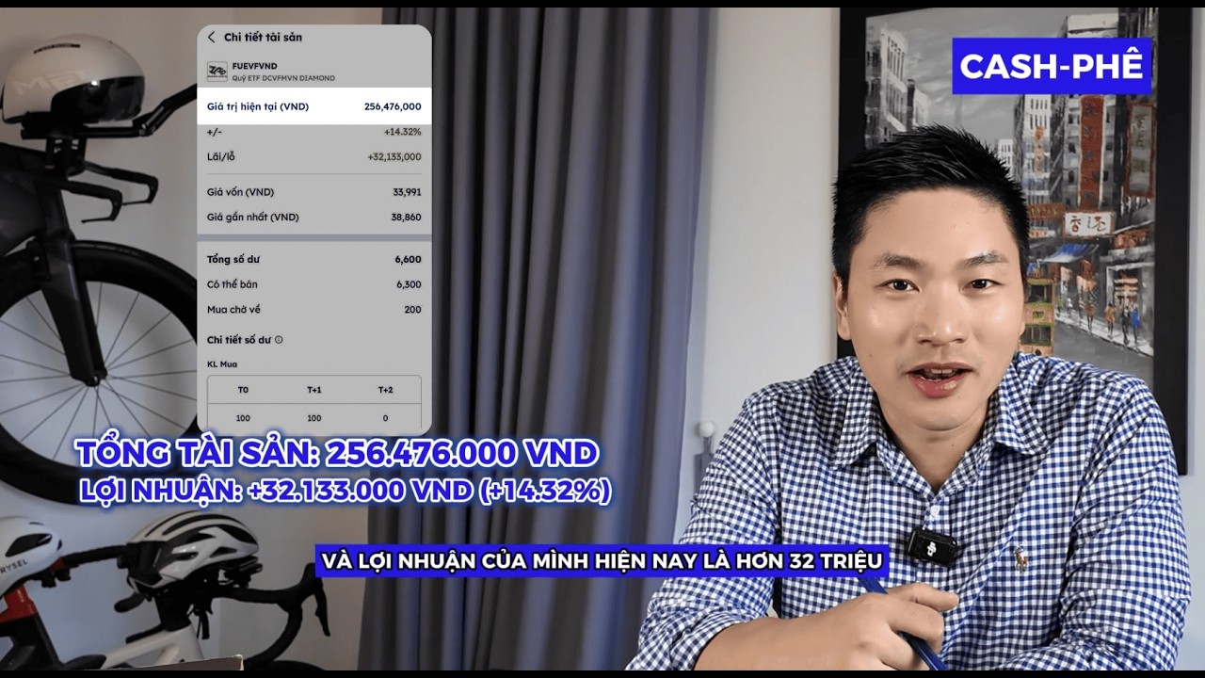
Task: Click the Giá gần nhất (VND) label
Action: pyautogui.click(x=252, y=217)
